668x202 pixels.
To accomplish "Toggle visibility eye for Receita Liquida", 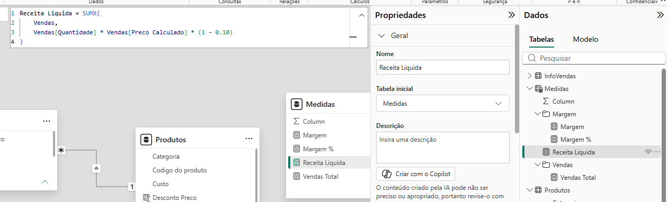I will 648,152.
